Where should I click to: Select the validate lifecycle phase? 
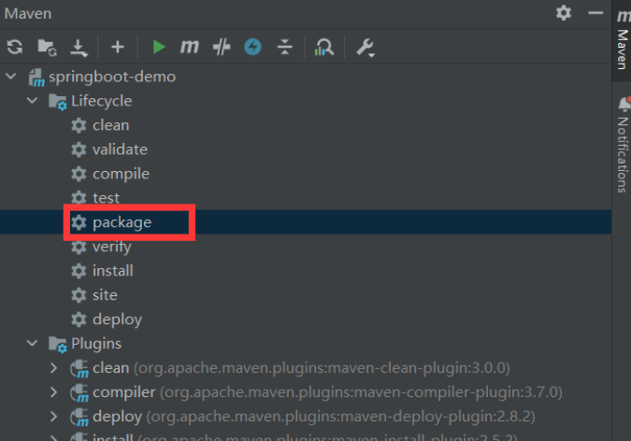click(120, 149)
